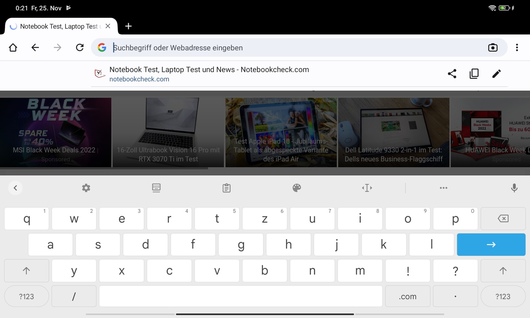530x318 pixels.
Task: Reload the page with refresh icon
Action: click(80, 48)
